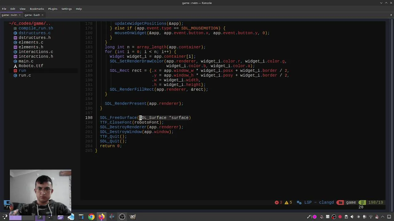Screen dimensions: 394x221
Task: Click 'SDL_Quit();' on line 203
Action: pyautogui.click(x=113, y=141)
